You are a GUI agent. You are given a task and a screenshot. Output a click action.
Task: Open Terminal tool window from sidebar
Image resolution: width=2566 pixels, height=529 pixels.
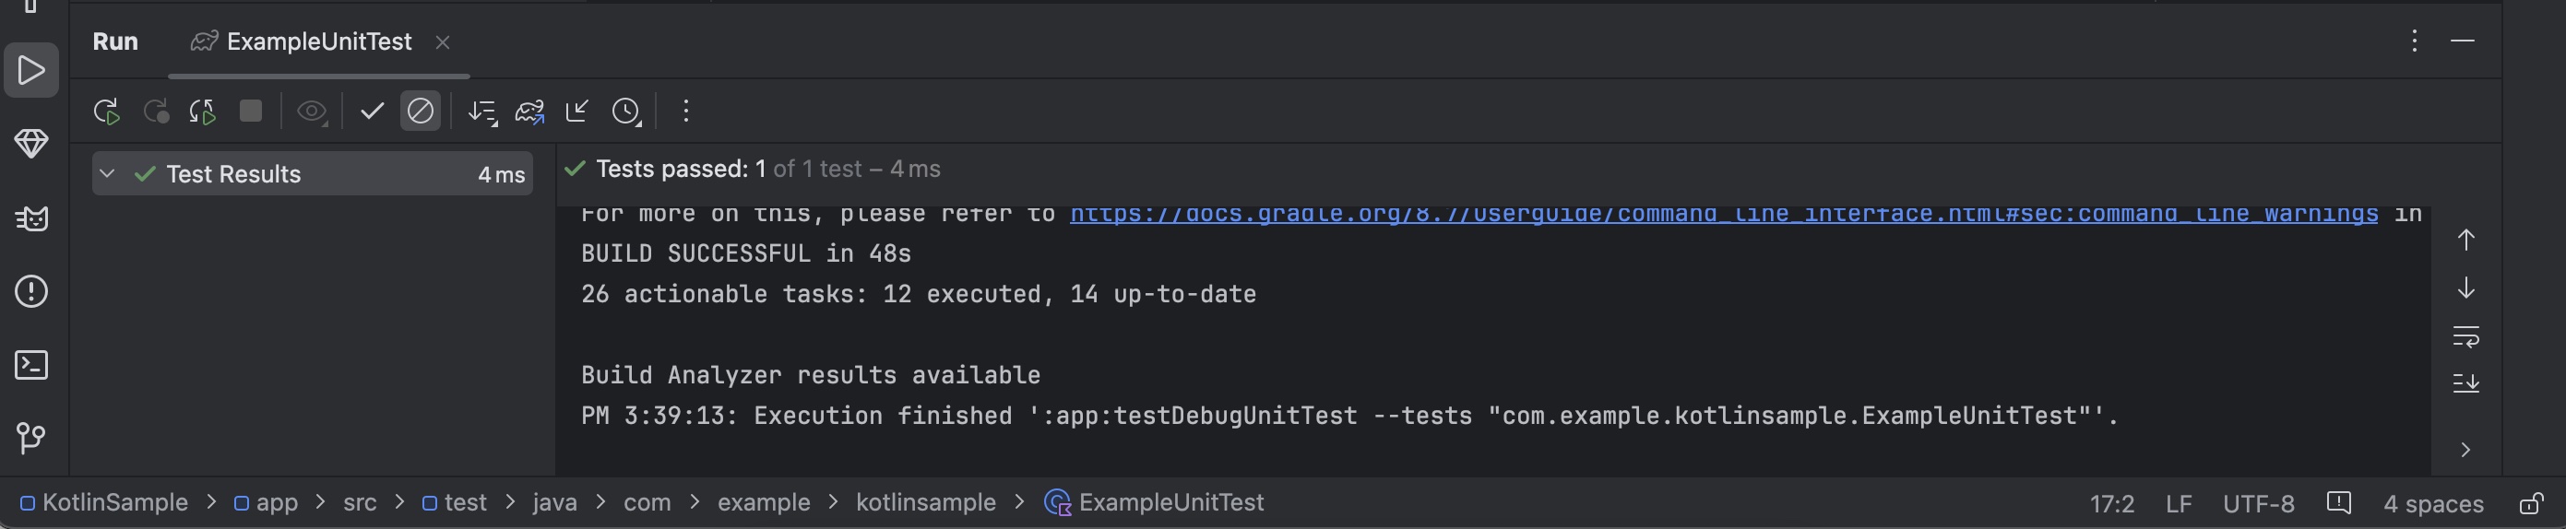[x=32, y=365]
